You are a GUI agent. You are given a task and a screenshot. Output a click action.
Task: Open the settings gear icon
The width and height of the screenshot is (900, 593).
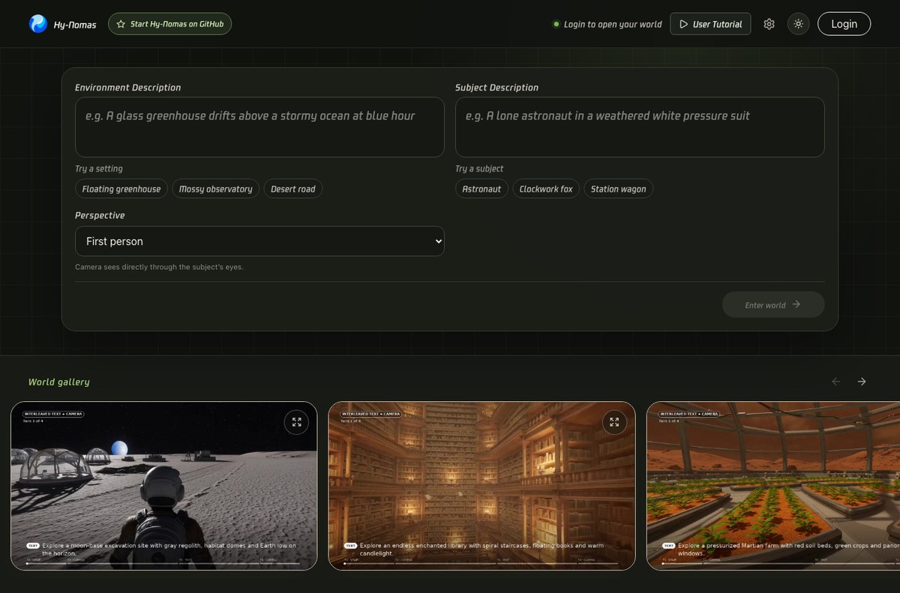point(769,24)
